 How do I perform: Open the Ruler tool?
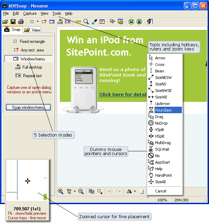coord(78,22)
